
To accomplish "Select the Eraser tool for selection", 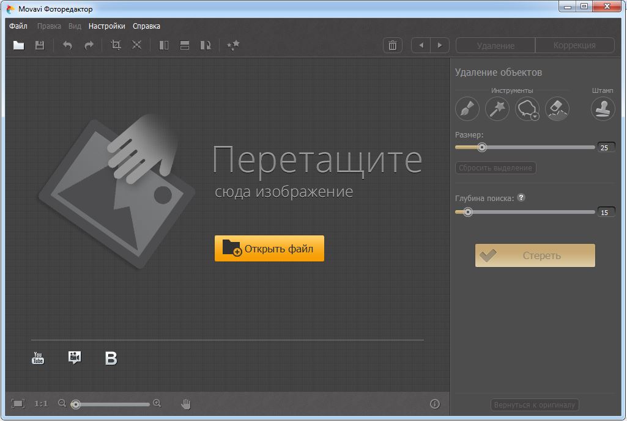I will click(x=557, y=109).
